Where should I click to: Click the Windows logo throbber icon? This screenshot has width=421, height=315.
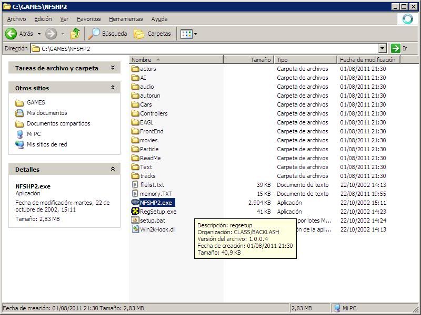pos(407,19)
